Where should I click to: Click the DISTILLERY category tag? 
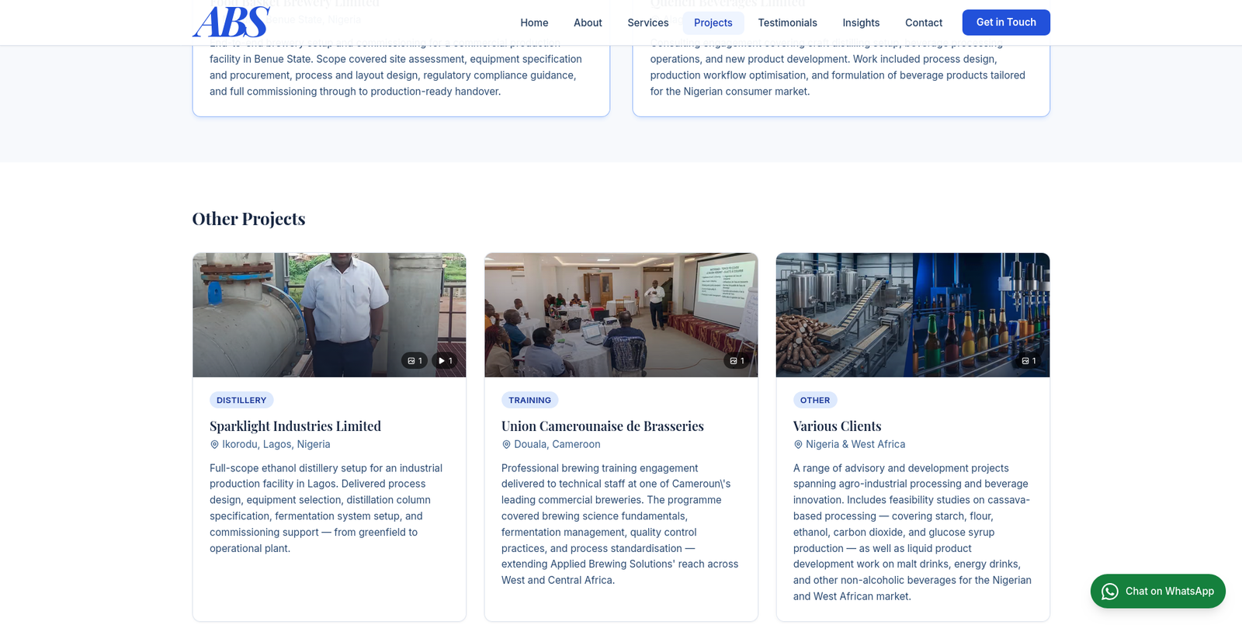pos(241,400)
